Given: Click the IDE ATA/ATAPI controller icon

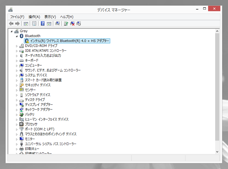Looking at the screenshot, I should tap(21, 51).
